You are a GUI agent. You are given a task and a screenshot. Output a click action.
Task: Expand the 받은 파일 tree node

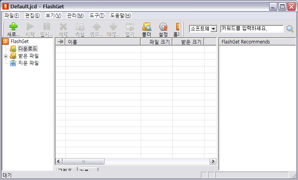(x=6, y=56)
